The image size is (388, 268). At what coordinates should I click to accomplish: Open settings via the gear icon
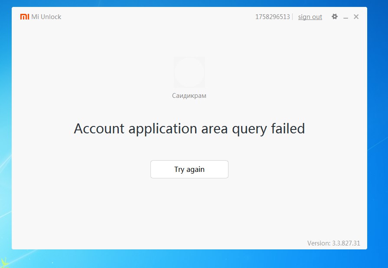tap(335, 16)
